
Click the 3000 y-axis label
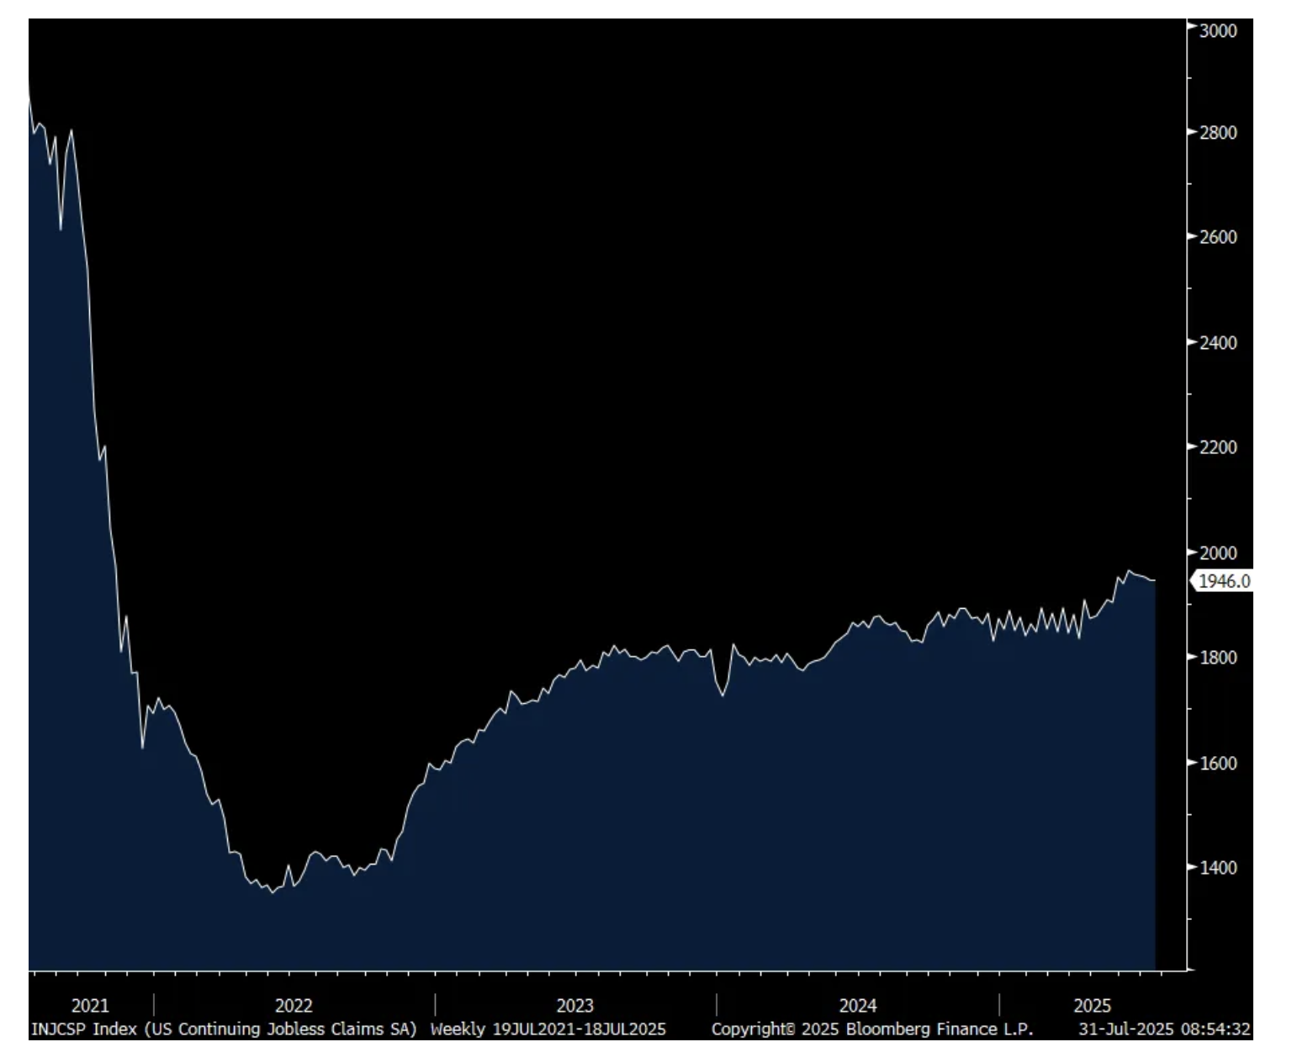pyautogui.click(x=1218, y=30)
